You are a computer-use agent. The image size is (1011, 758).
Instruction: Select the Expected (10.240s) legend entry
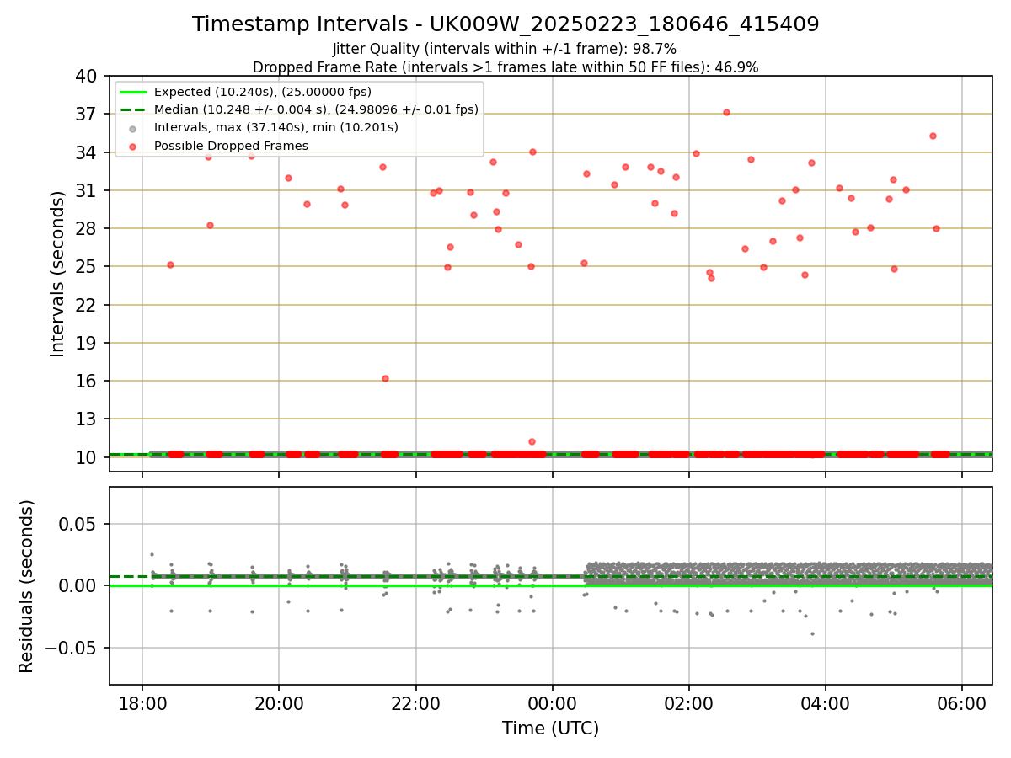(x=263, y=92)
